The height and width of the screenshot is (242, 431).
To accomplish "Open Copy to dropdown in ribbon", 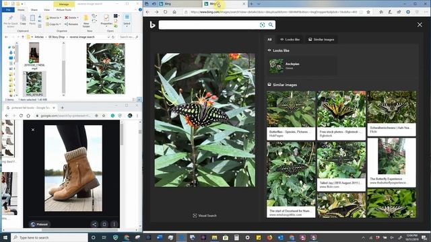I will (53, 24).
